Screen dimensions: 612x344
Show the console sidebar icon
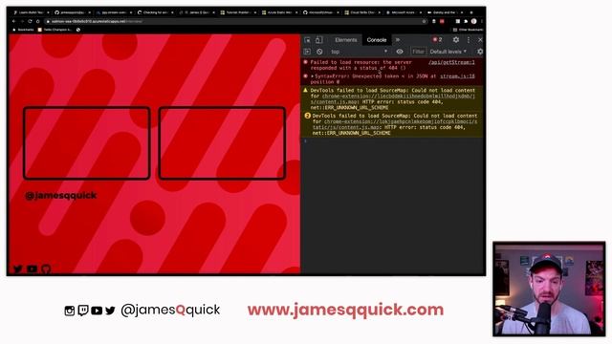click(x=307, y=52)
